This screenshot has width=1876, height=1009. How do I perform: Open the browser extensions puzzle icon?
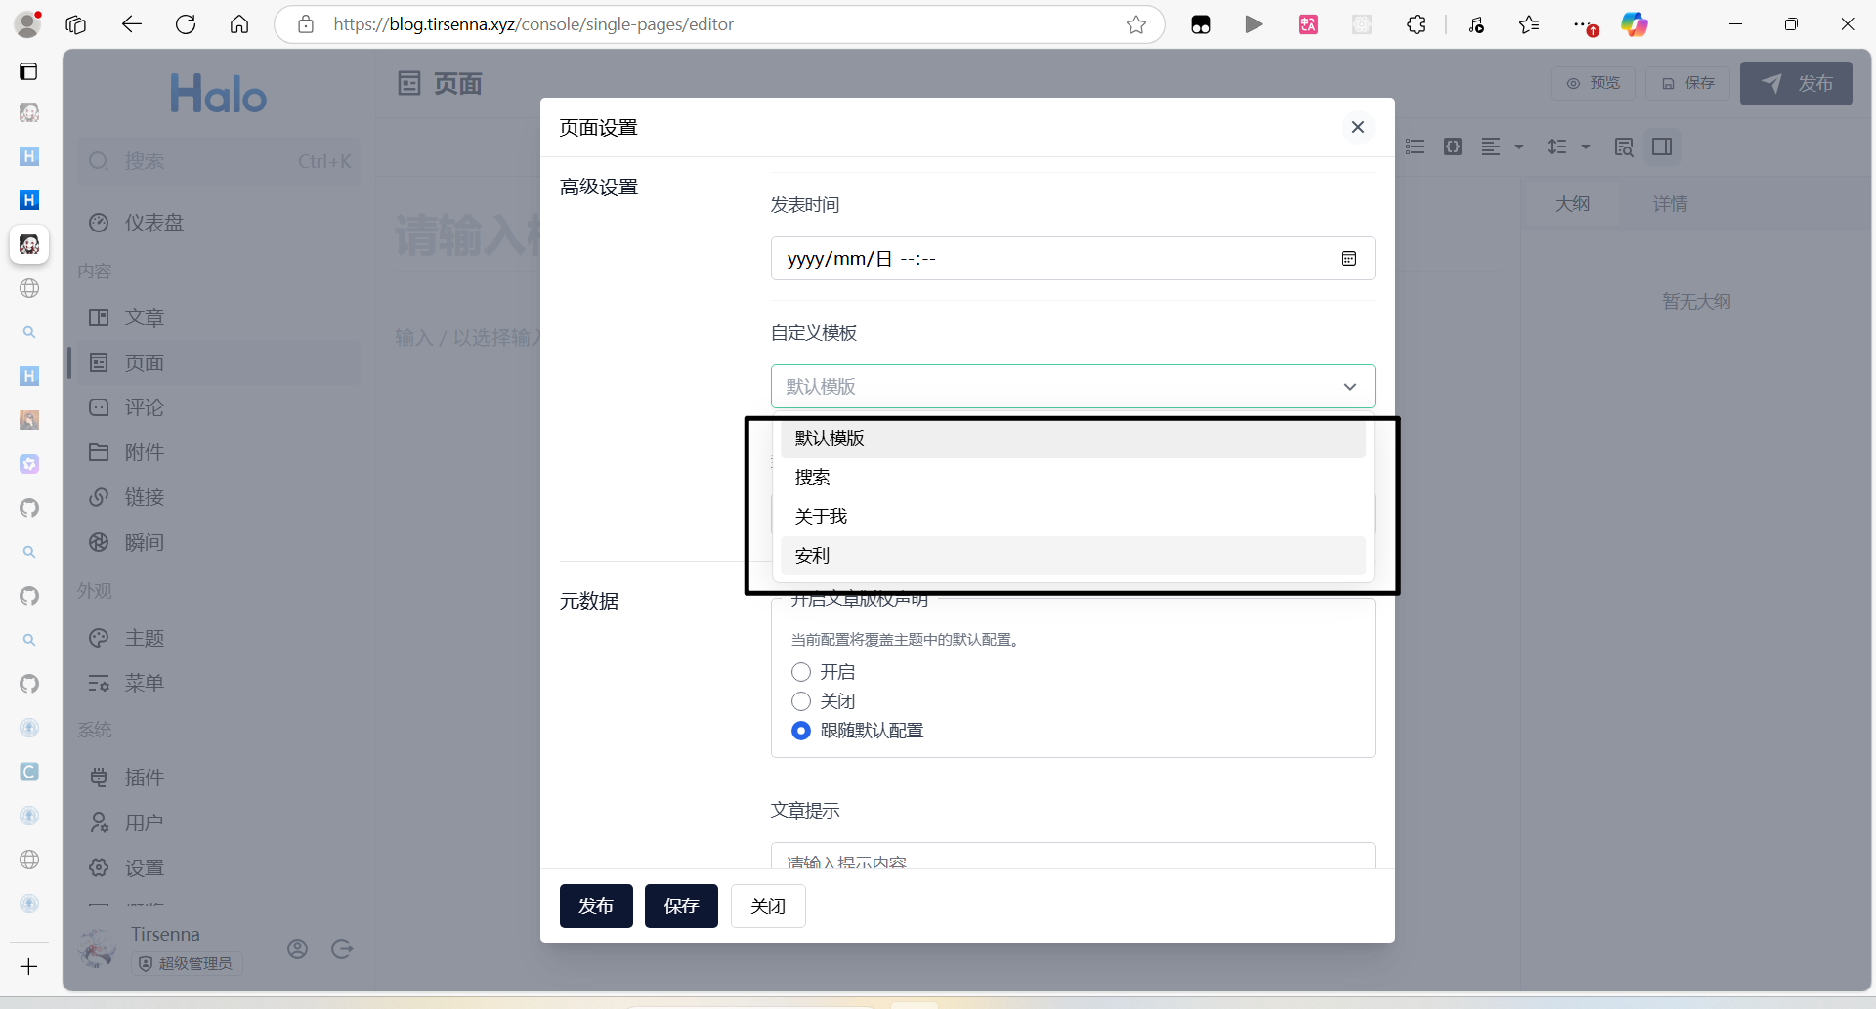coord(1416,24)
